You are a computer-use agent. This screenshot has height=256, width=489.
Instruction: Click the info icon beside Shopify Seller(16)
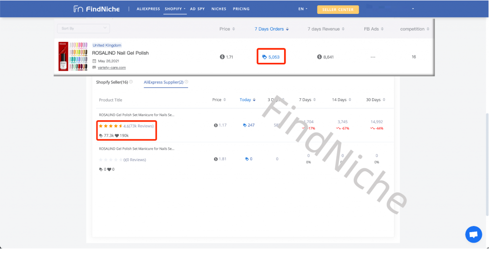[131, 82]
